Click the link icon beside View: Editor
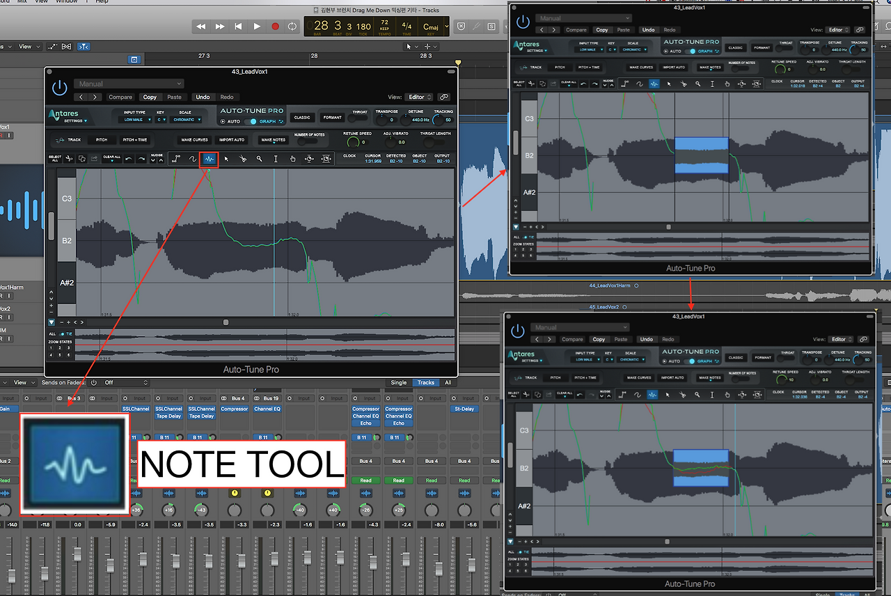Screen dimensions: 891x596 point(444,97)
